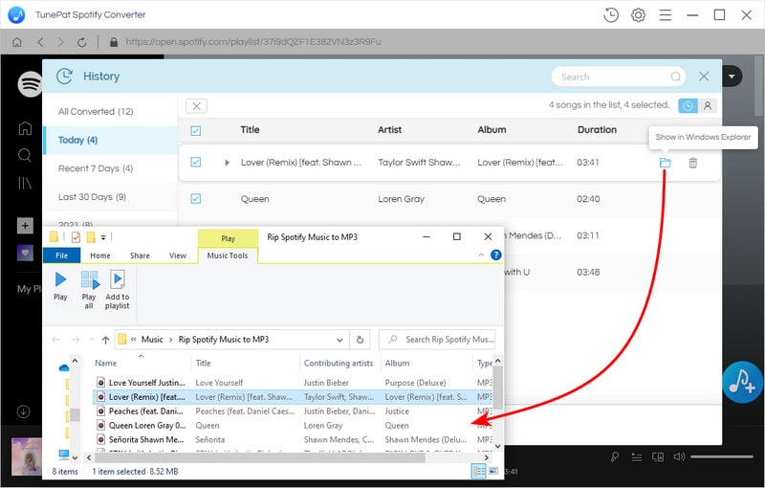Click the X deselect button above list
The height and width of the screenshot is (488, 765).
pyautogui.click(x=196, y=106)
